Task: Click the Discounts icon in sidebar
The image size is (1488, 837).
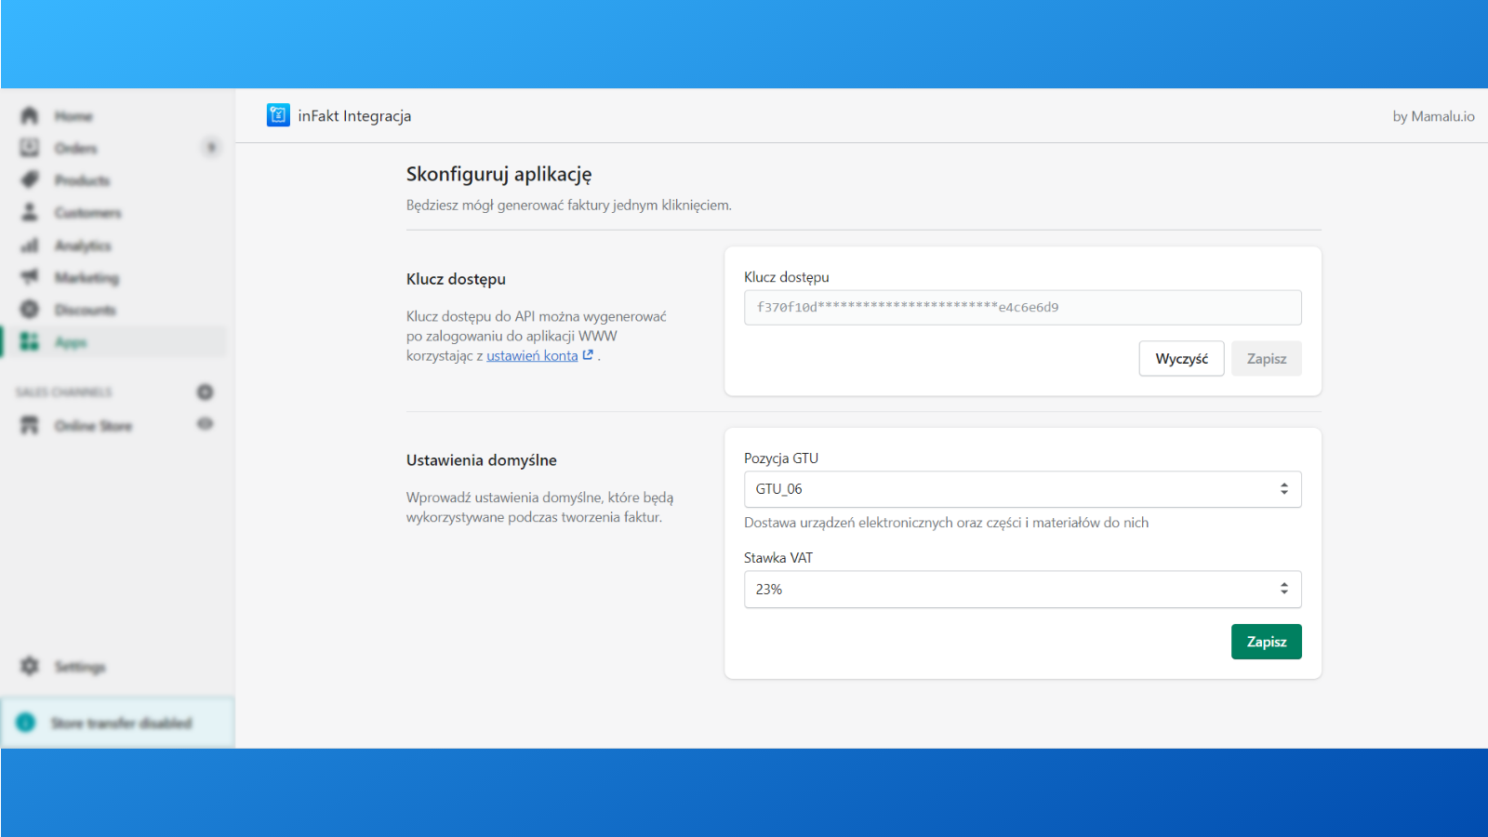Action: pyautogui.click(x=30, y=309)
